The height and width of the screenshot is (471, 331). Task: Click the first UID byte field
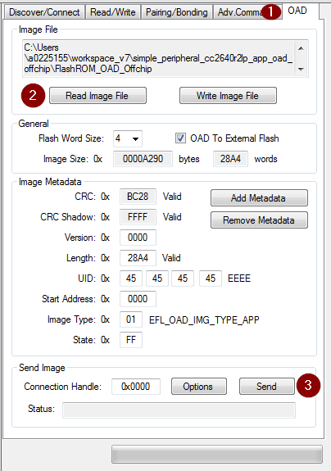[131, 279]
